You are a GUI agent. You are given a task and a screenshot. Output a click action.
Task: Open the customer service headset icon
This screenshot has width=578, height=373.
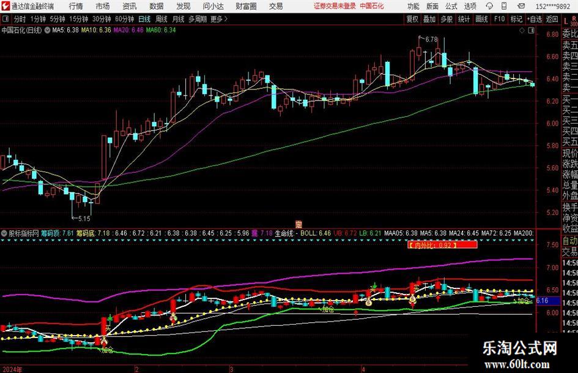489,6
